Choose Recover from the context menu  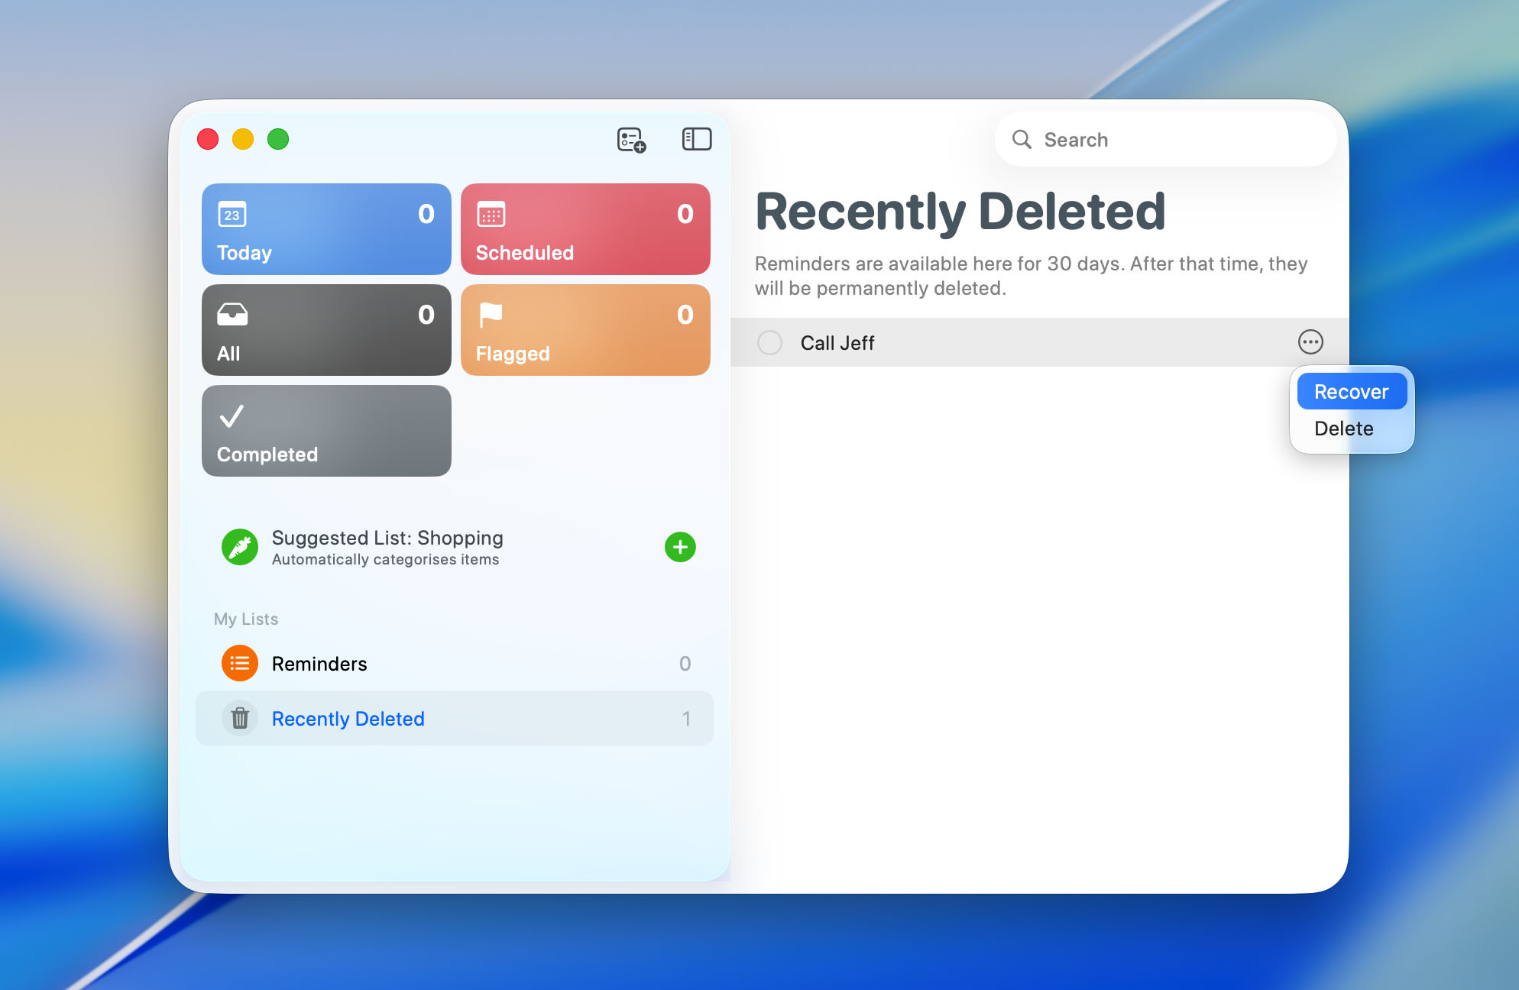tap(1352, 392)
